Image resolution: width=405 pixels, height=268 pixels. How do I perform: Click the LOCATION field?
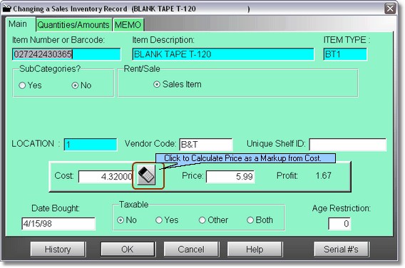[91, 145]
